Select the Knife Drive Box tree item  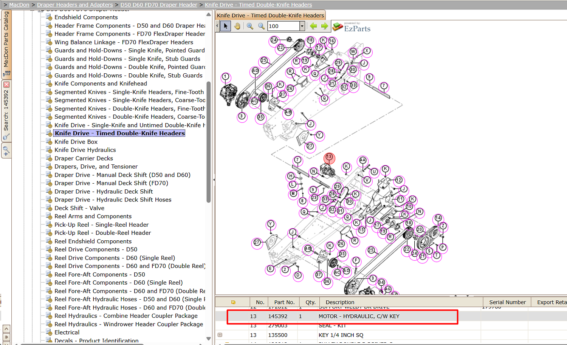[x=76, y=142]
